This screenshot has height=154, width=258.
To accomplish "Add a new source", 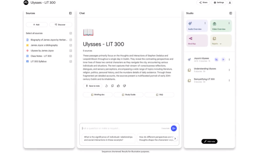I will [36, 25].
